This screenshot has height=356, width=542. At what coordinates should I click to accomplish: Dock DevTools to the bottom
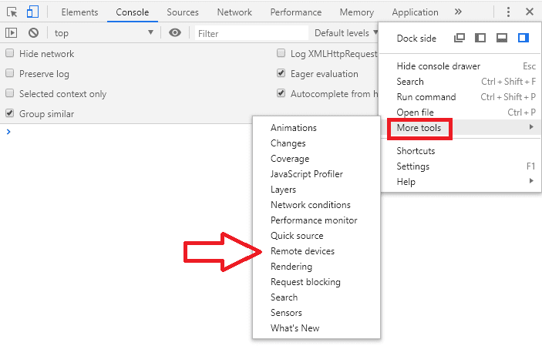pyautogui.click(x=502, y=38)
